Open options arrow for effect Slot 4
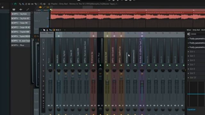The height and width of the screenshot is (115, 205). coord(188,52)
